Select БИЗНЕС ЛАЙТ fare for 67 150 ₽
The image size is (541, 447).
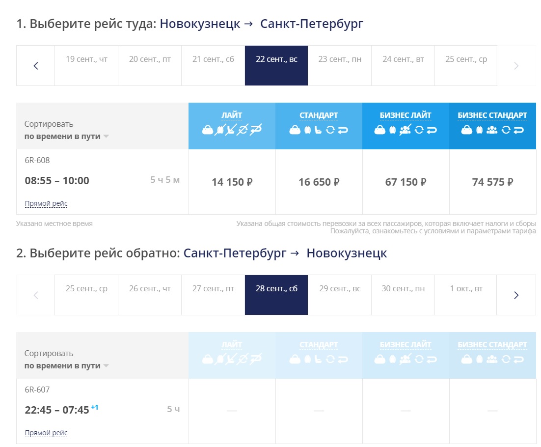pos(406,182)
